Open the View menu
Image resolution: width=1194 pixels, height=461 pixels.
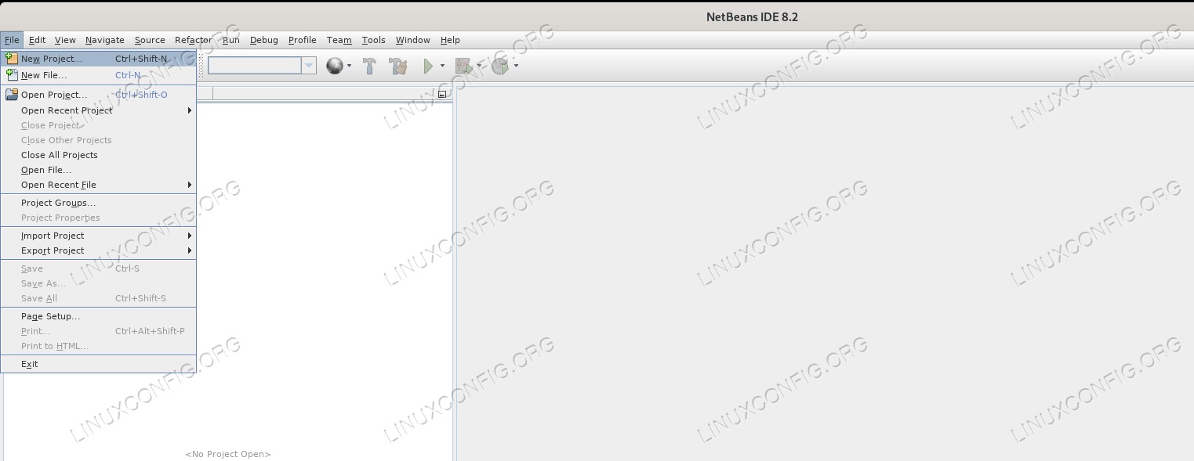(x=65, y=40)
